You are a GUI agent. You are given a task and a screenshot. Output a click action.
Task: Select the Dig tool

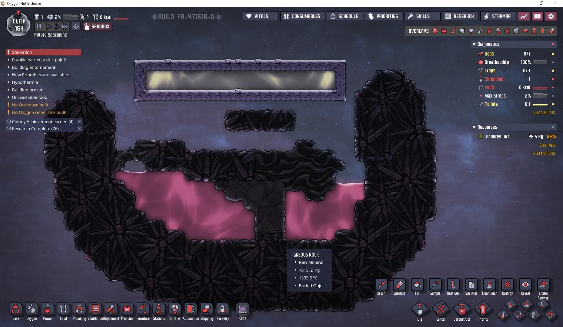coord(419,310)
